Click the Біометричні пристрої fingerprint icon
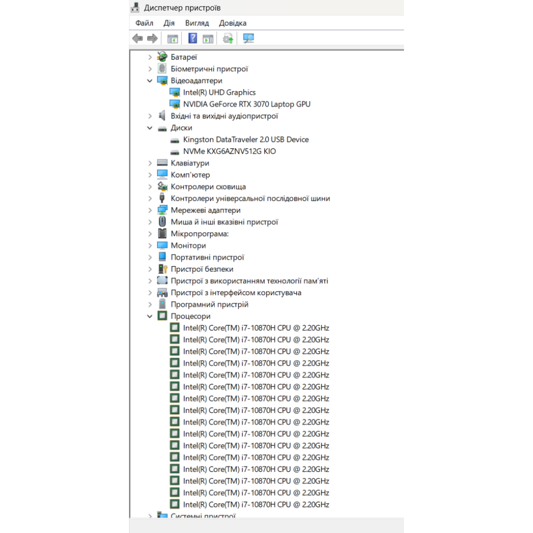 pos(162,69)
